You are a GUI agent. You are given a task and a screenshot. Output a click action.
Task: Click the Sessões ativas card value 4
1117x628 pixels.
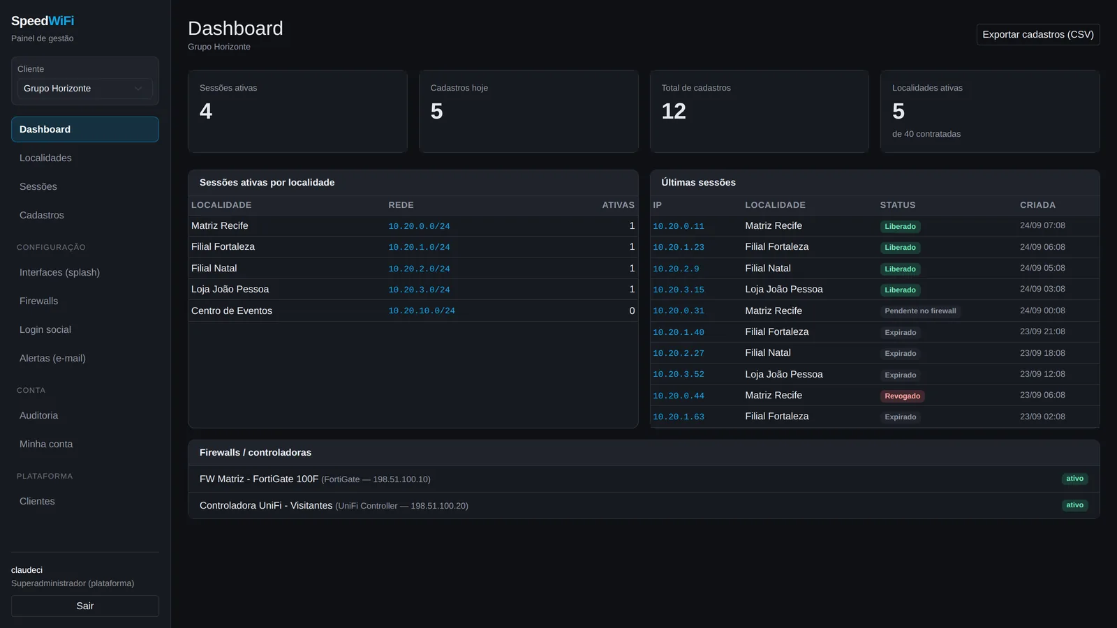tap(206, 111)
